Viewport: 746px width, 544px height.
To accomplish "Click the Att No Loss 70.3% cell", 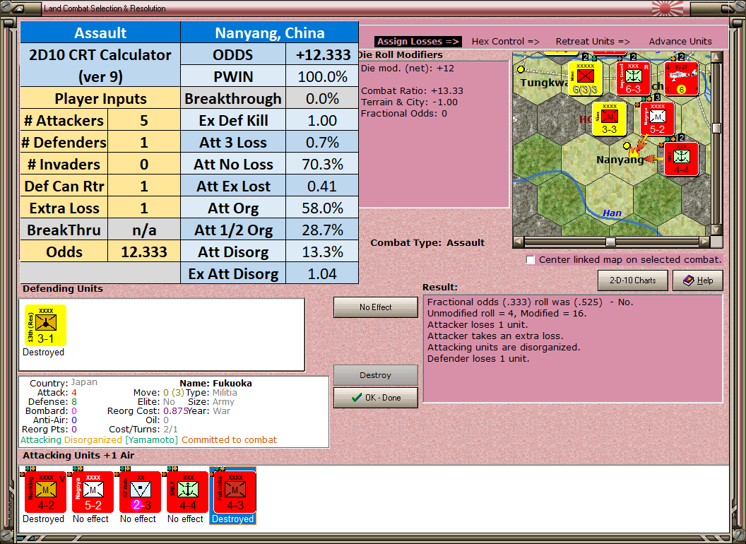I will [322, 164].
